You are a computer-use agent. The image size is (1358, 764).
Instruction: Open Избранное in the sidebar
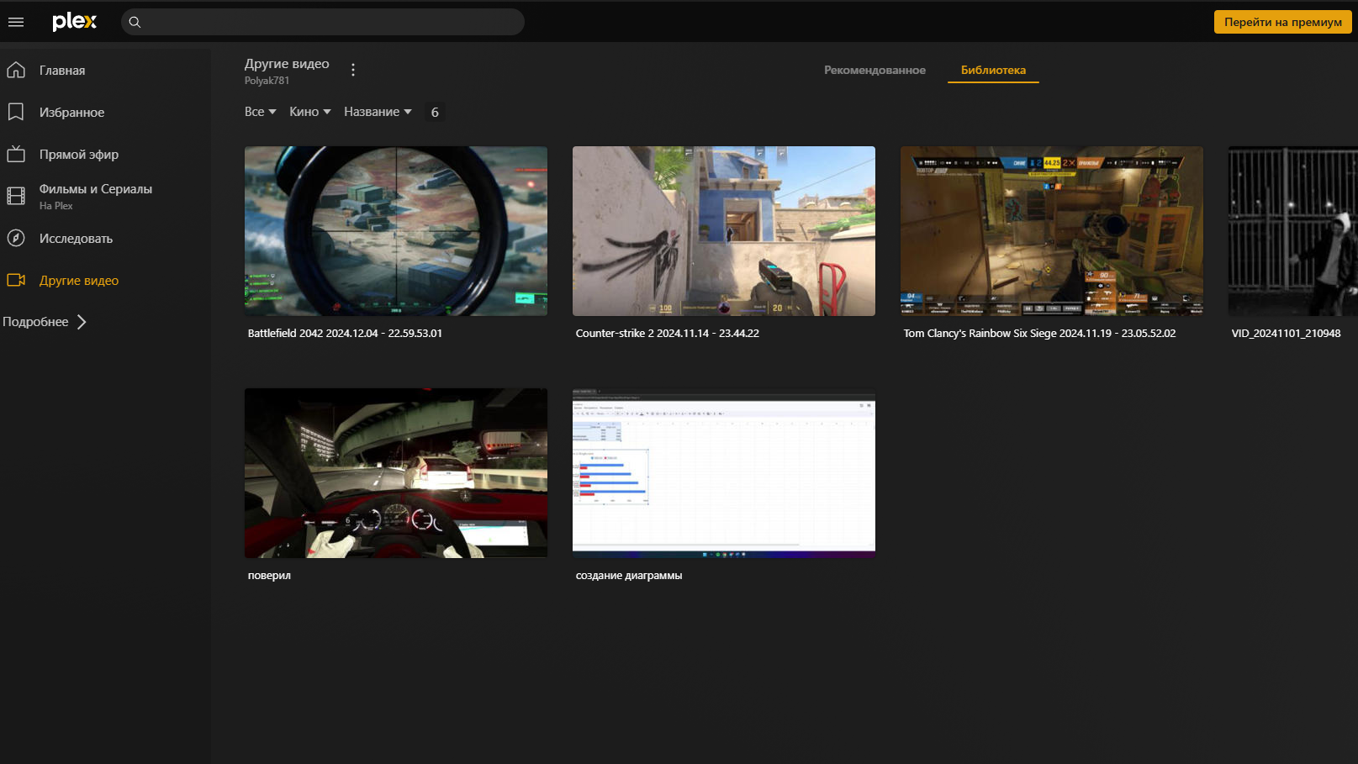[71, 113]
